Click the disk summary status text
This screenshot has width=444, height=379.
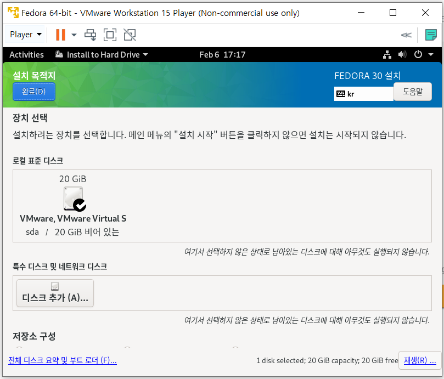327,360
